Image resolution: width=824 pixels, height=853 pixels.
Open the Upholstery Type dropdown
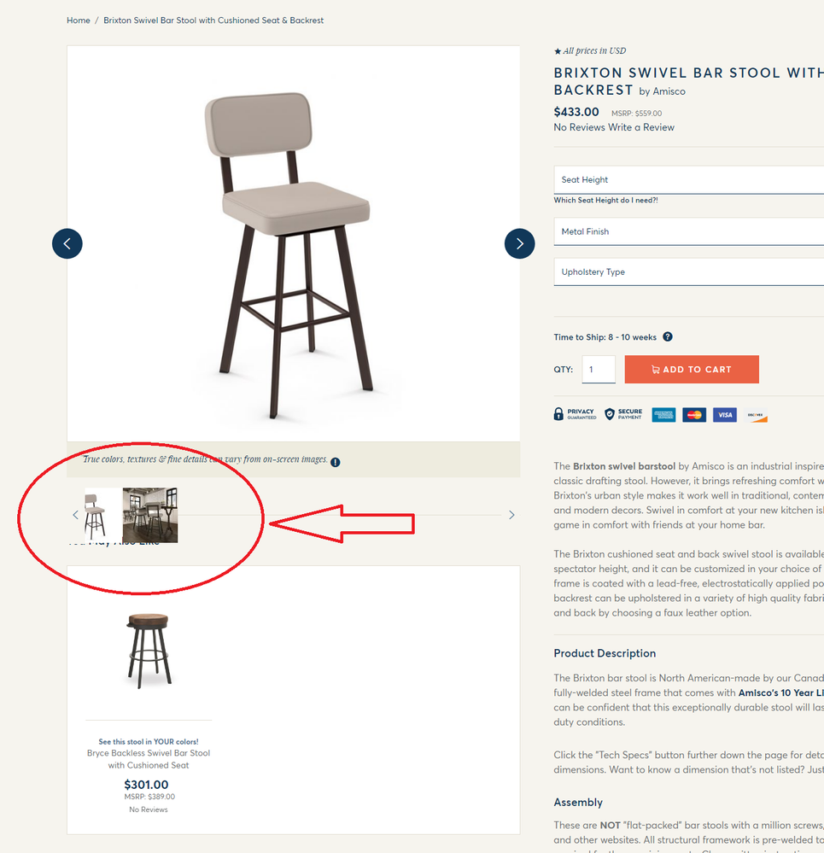(x=688, y=272)
